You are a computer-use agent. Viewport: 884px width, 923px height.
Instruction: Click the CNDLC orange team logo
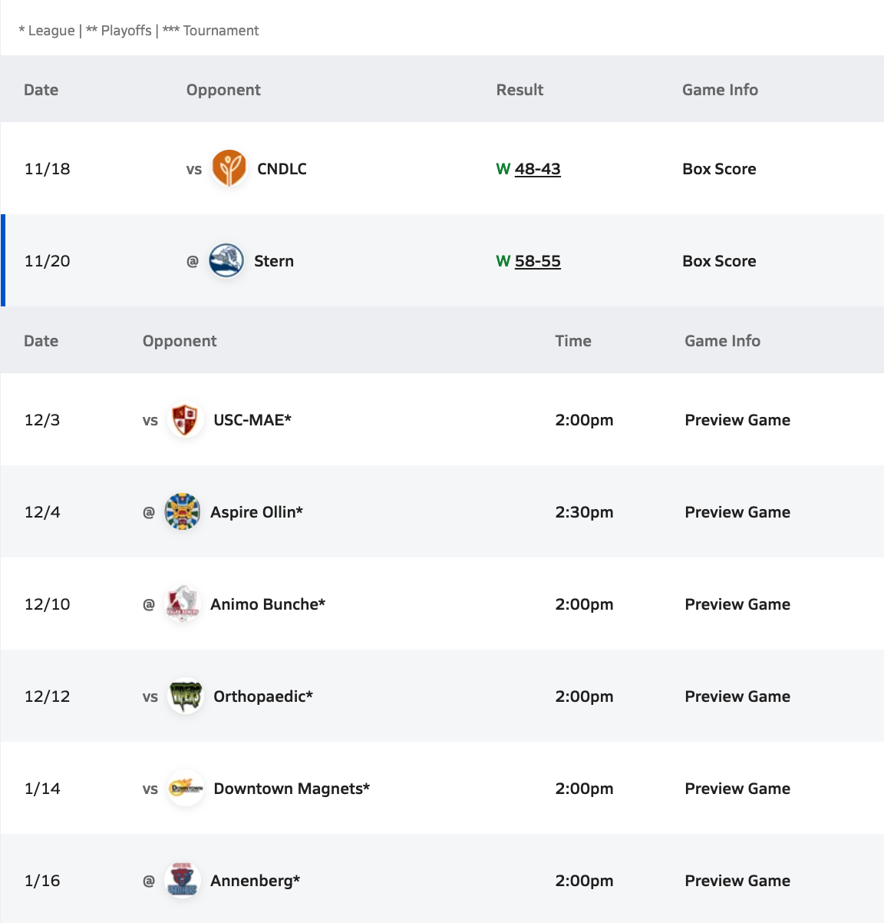pyautogui.click(x=229, y=169)
